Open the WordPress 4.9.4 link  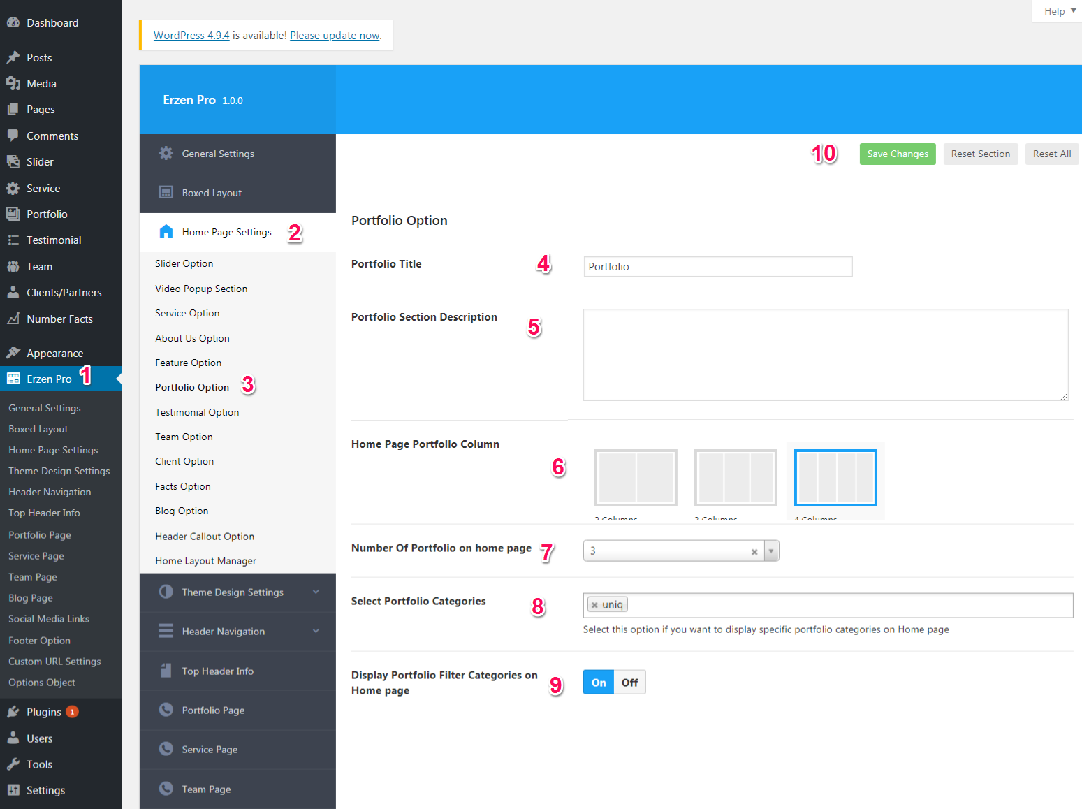click(x=191, y=35)
